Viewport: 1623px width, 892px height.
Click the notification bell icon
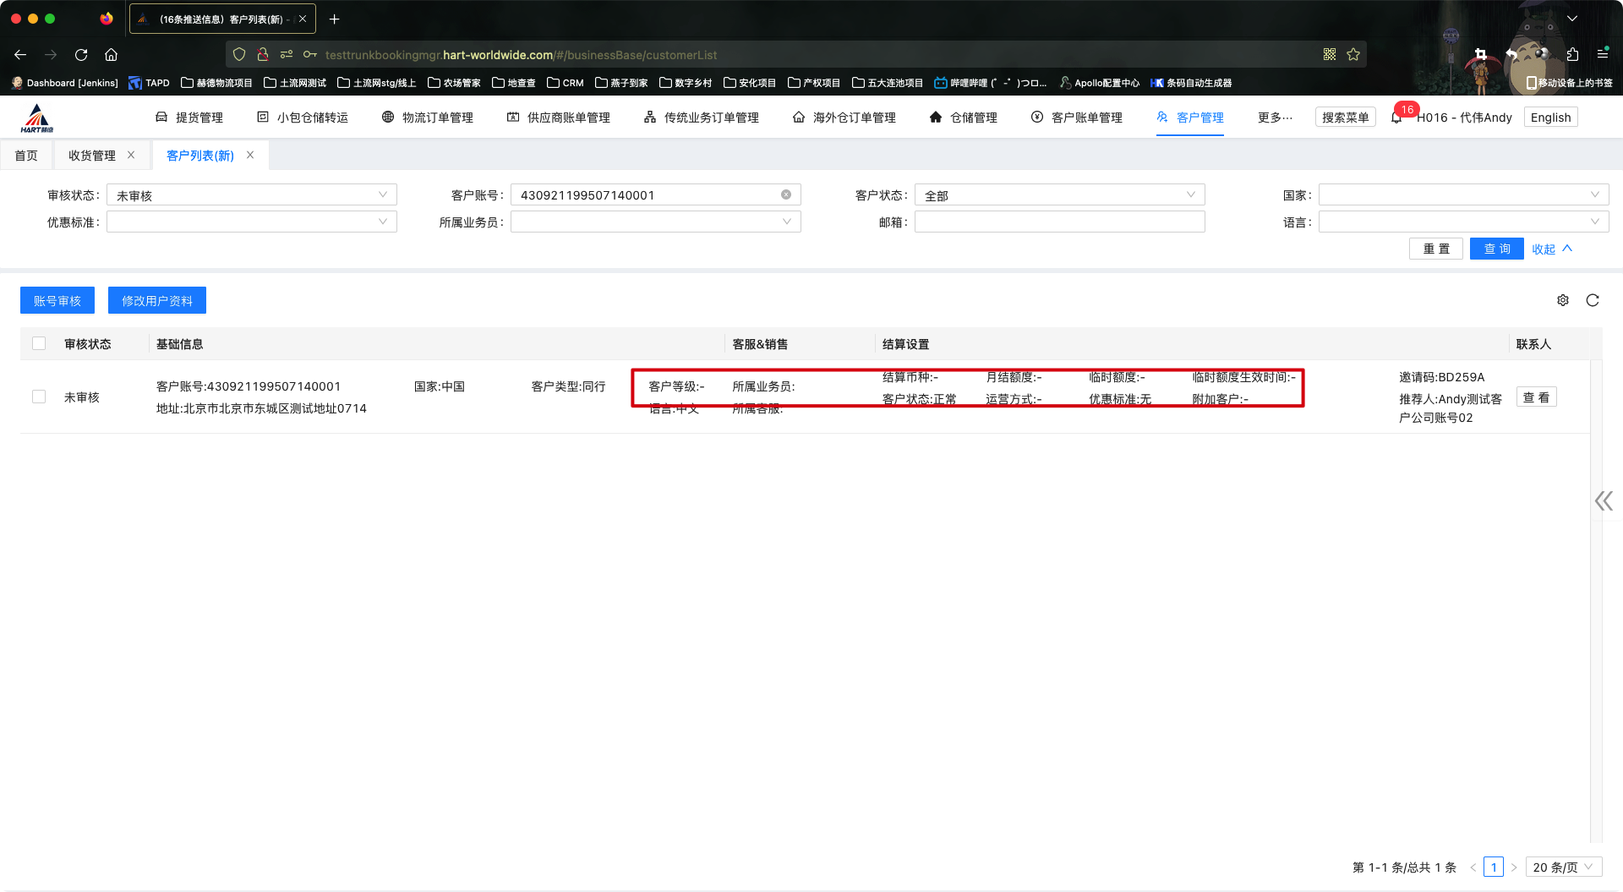(x=1396, y=118)
